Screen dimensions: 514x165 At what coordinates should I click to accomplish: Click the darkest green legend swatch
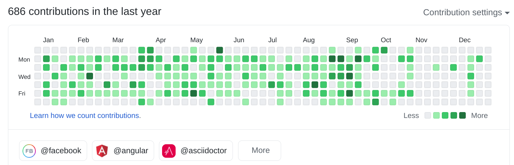pos(462,116)
